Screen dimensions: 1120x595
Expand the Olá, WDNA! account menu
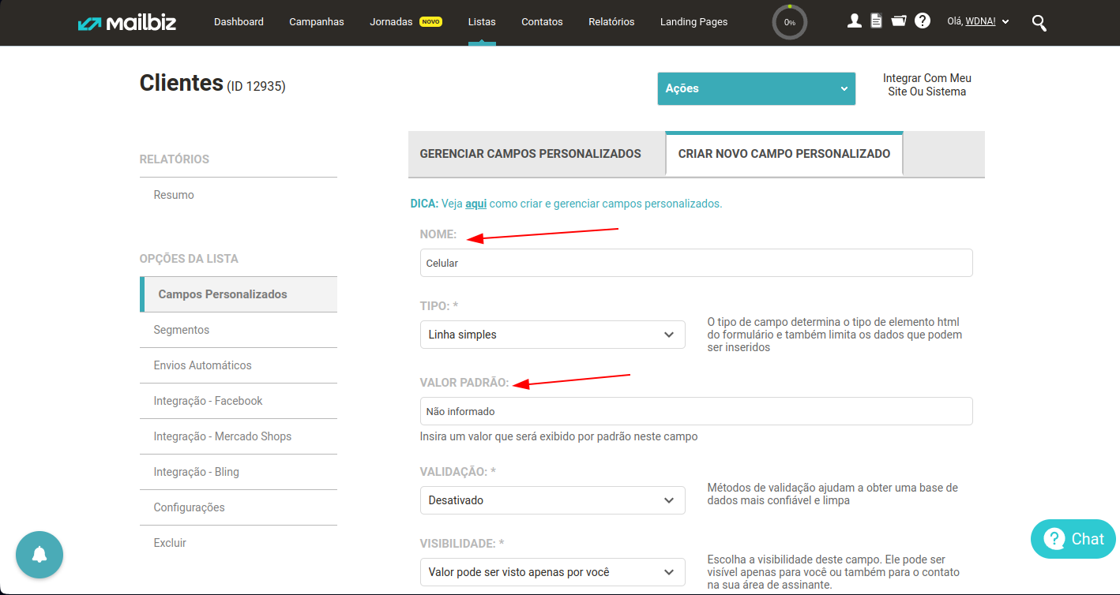[x=978, y=22]
